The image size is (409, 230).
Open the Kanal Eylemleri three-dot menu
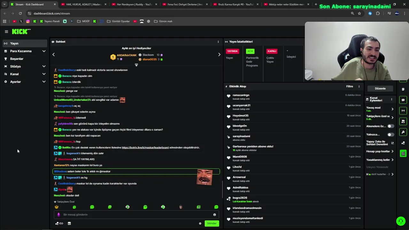[x=391, y=99]
